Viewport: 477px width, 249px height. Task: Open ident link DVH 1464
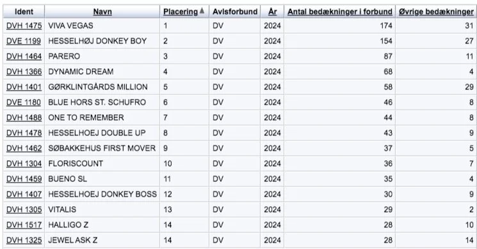tap(24, 56)
